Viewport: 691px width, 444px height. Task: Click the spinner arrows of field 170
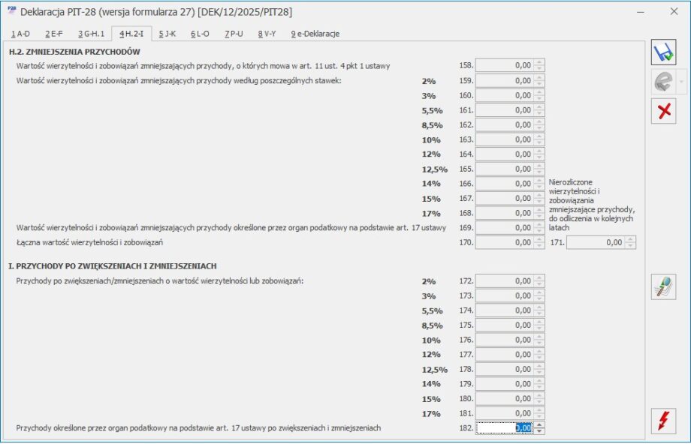click(539, 242)
